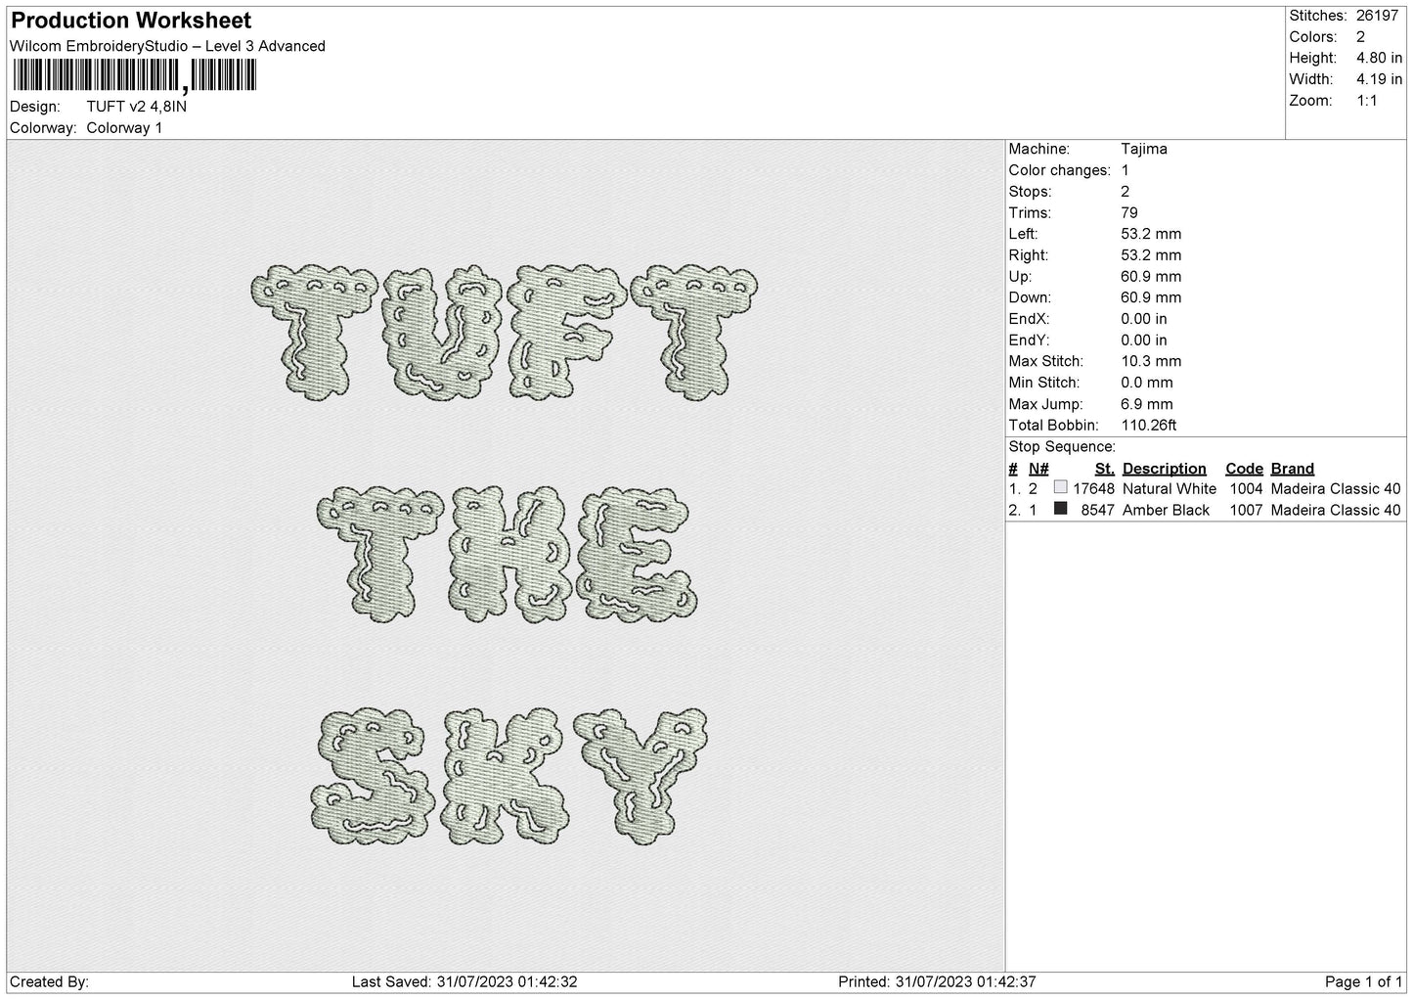Click the Height value 4.80 in
Viewport: 1413px width, 999px height.
pos(1380,58)
